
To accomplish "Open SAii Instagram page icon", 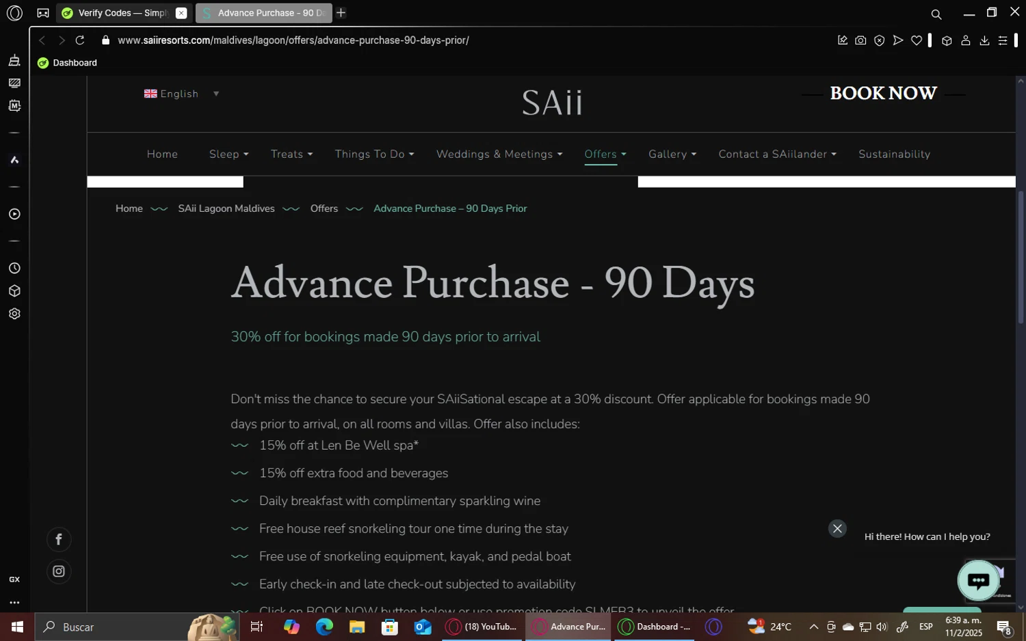I will 59,571.
